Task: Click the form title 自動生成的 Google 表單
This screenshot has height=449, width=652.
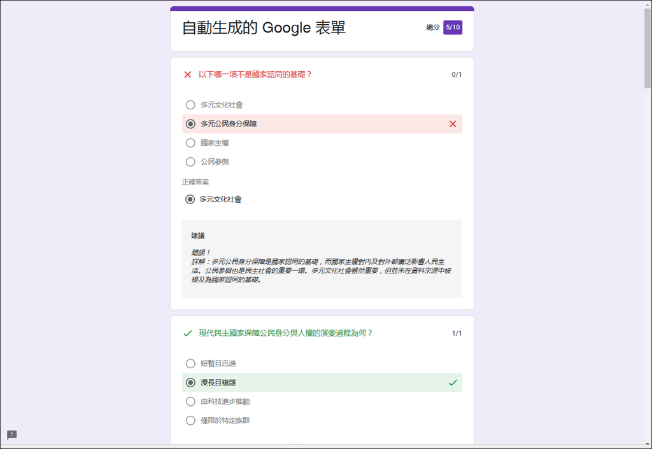Action: [x=264, y=28]
